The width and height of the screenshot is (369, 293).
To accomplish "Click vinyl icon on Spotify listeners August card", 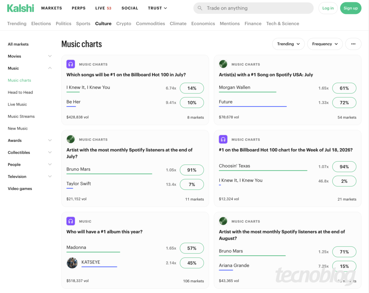I will [223, 221].
